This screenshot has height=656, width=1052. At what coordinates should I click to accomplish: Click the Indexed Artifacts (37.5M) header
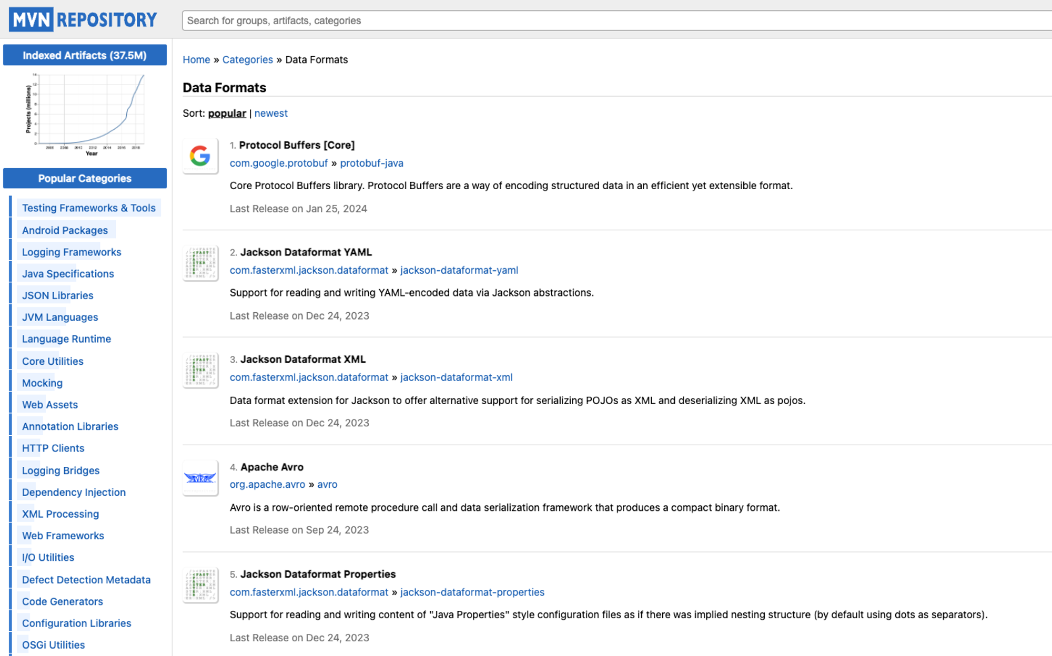[x=85, y=55]
